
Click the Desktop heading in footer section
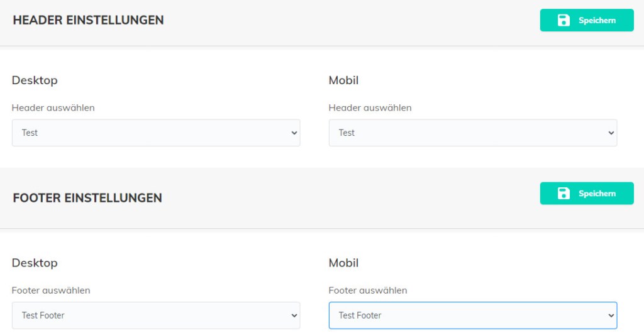coord(35,263)
